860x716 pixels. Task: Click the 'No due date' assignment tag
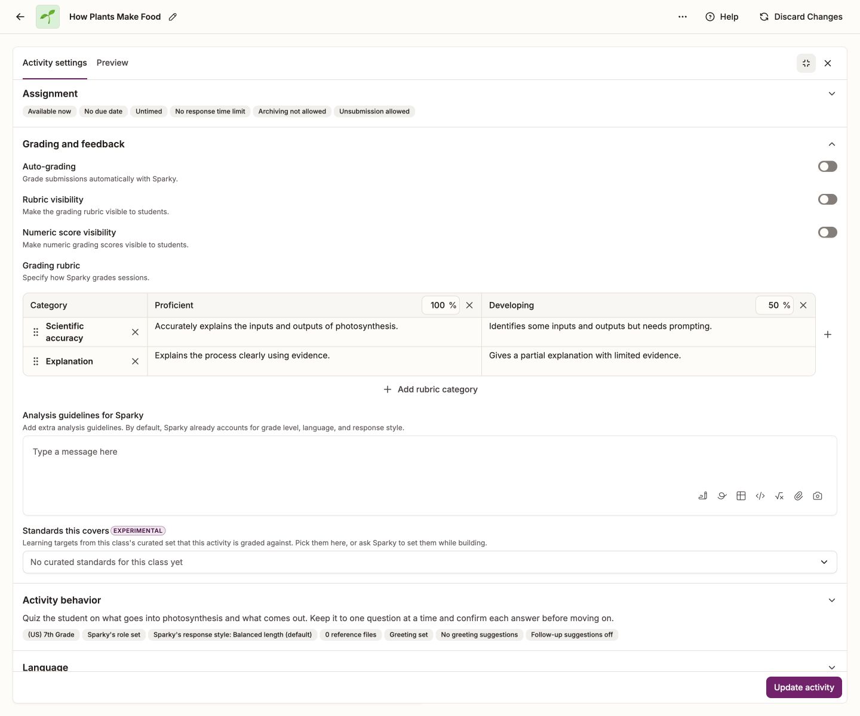[103, 112]
